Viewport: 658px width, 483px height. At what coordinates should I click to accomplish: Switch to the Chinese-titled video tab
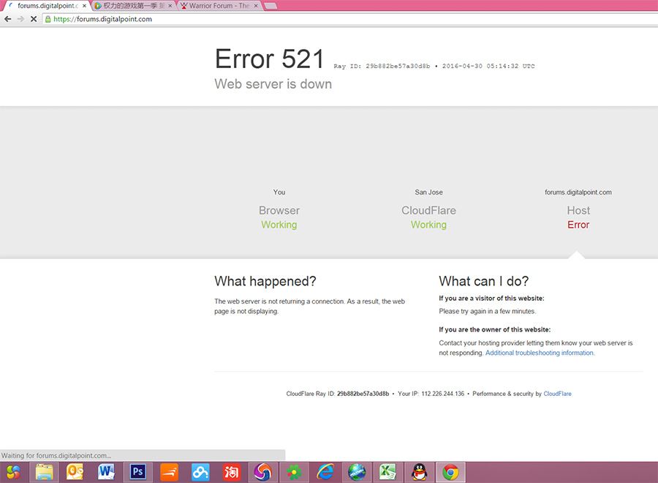tap(134, 6)
